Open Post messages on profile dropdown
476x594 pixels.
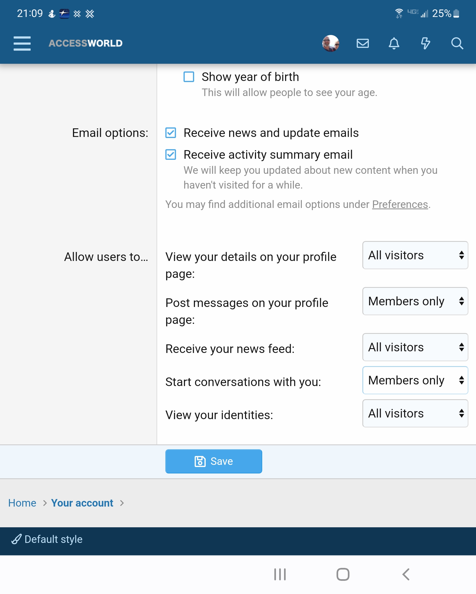pyautogui.click(x=415, y=301)
